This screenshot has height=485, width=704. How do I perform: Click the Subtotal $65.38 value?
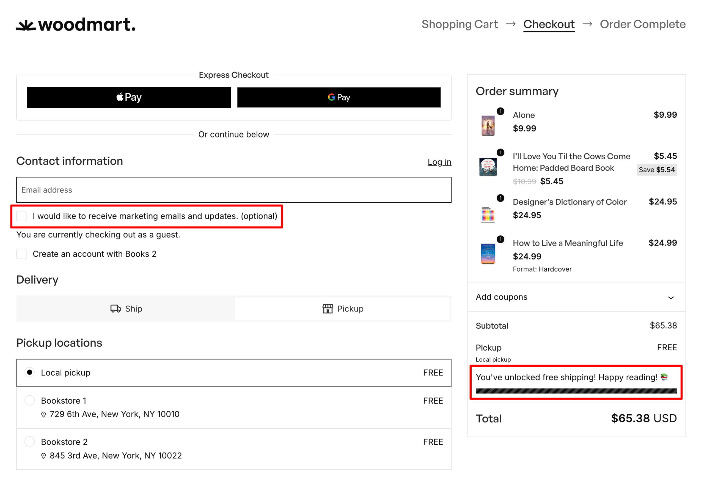pyautogui.click(x=663, y=326)
